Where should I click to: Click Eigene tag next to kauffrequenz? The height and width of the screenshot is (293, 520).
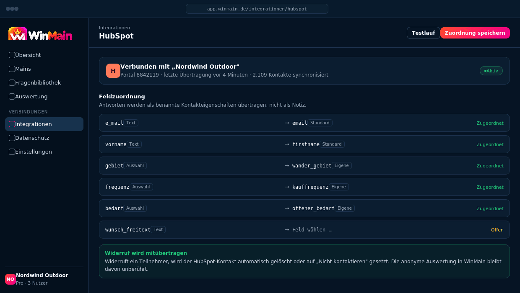click(339, 187)
